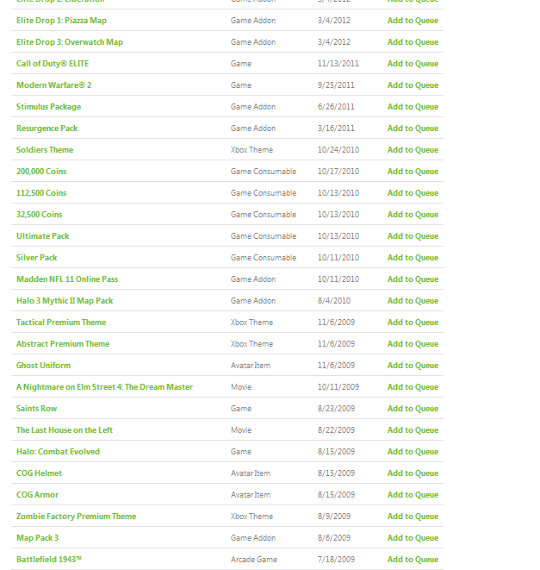The height and width of the screenshot is (570, 540).
Task: Open Silver Pack link
Action: point(37,257)
